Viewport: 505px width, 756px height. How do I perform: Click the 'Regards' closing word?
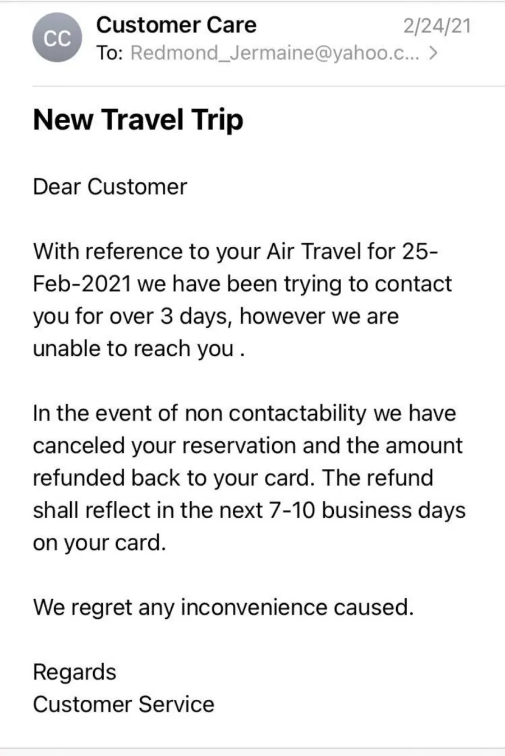coord(75,672)
